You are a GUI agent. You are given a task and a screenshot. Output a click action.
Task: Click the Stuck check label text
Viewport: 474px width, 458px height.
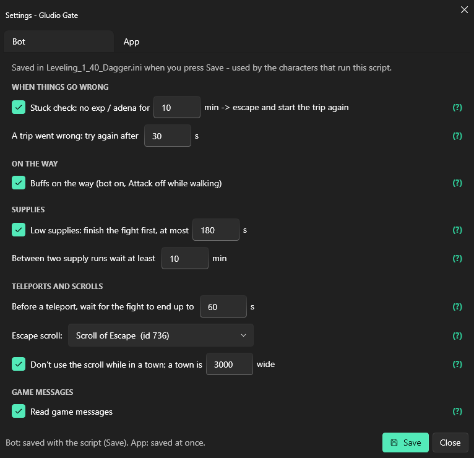[90, 108]
